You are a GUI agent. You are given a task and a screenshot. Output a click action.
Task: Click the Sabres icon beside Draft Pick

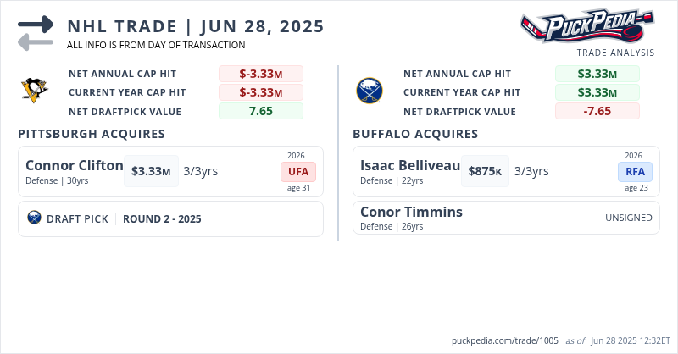(34, 218)
